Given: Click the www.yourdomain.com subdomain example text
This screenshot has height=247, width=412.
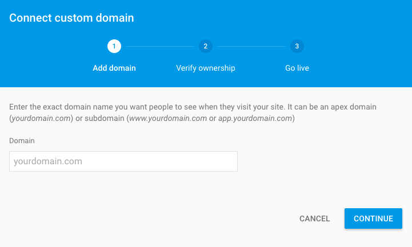Looking at the screenshot, I should point(168,118).
